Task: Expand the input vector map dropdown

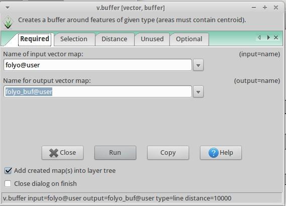Action: 198,65
